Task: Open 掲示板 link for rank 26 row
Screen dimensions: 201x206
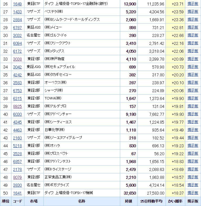Action: point(193,4)
